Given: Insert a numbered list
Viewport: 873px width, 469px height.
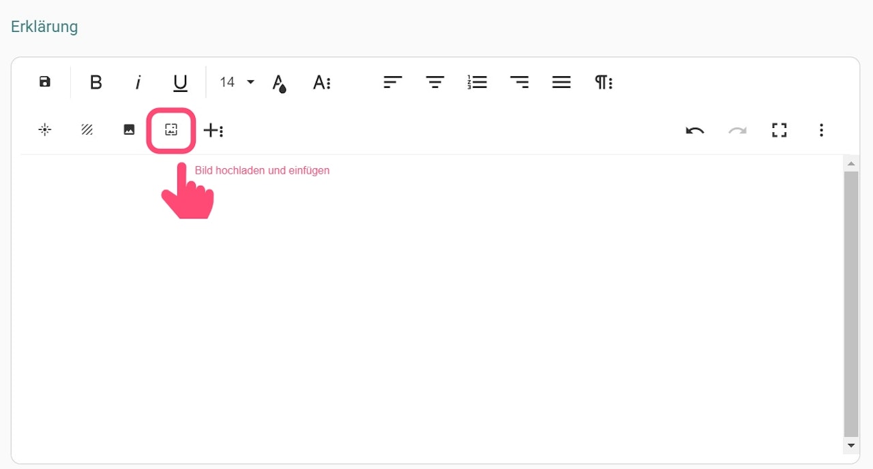Looking at the screenshot, I should 477,82.
